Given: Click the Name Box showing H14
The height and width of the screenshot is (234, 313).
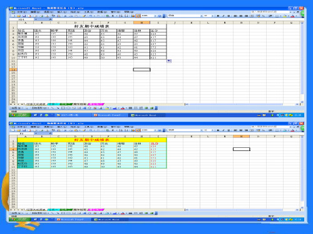Looking at the screenshot, I should point(21,19).
